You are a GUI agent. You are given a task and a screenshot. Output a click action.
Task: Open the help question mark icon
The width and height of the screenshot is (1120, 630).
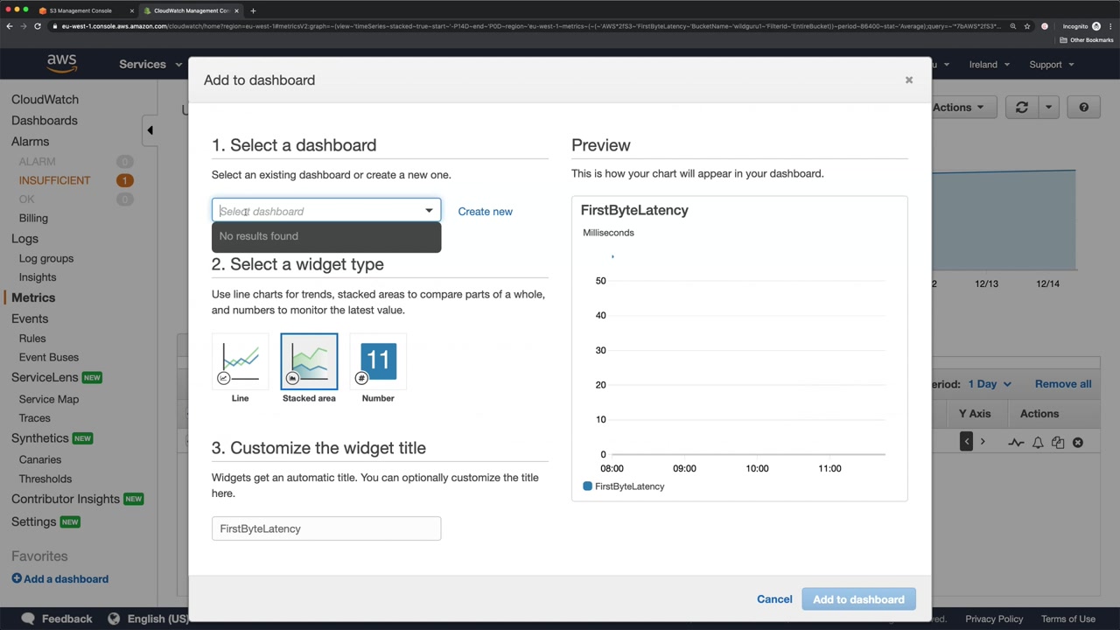(1083, 108)
